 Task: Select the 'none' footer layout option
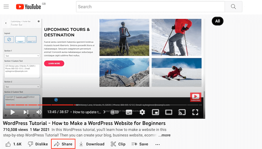[x=9, y=40]
